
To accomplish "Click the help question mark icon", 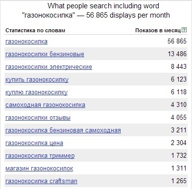I will point(184,30).
